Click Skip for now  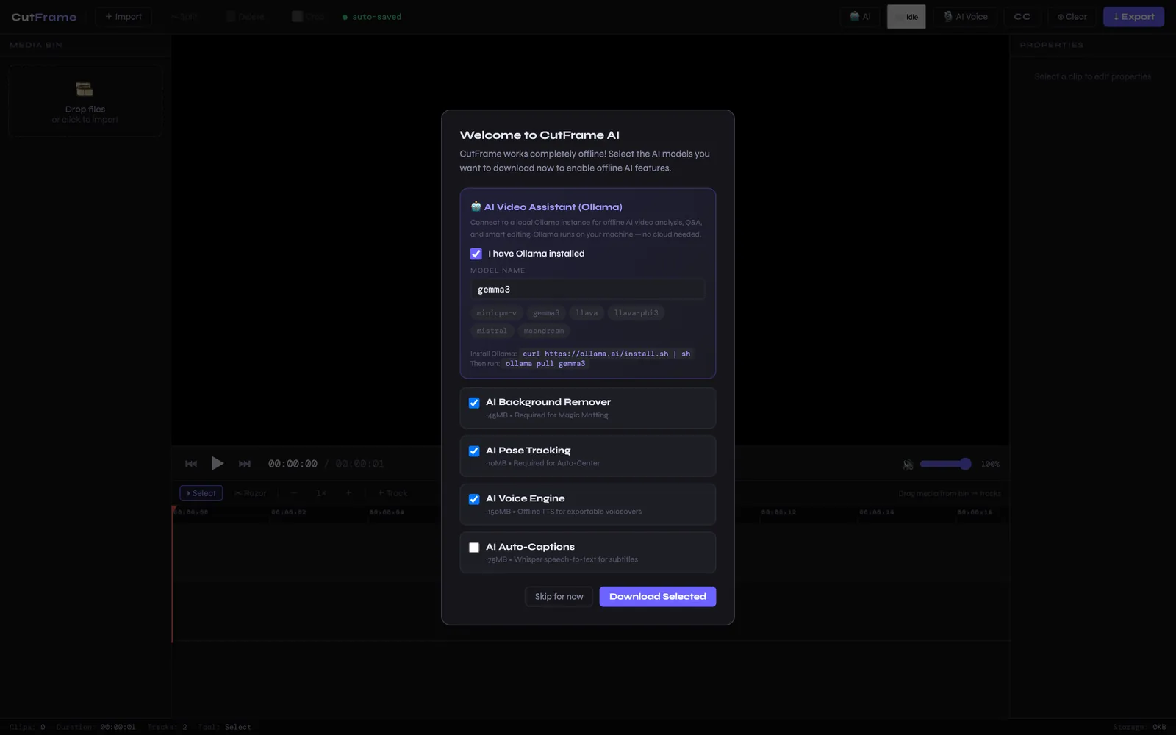click(559, 597)
